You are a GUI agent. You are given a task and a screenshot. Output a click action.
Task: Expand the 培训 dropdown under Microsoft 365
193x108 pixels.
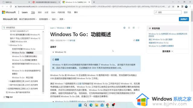[x=55, y=19]
